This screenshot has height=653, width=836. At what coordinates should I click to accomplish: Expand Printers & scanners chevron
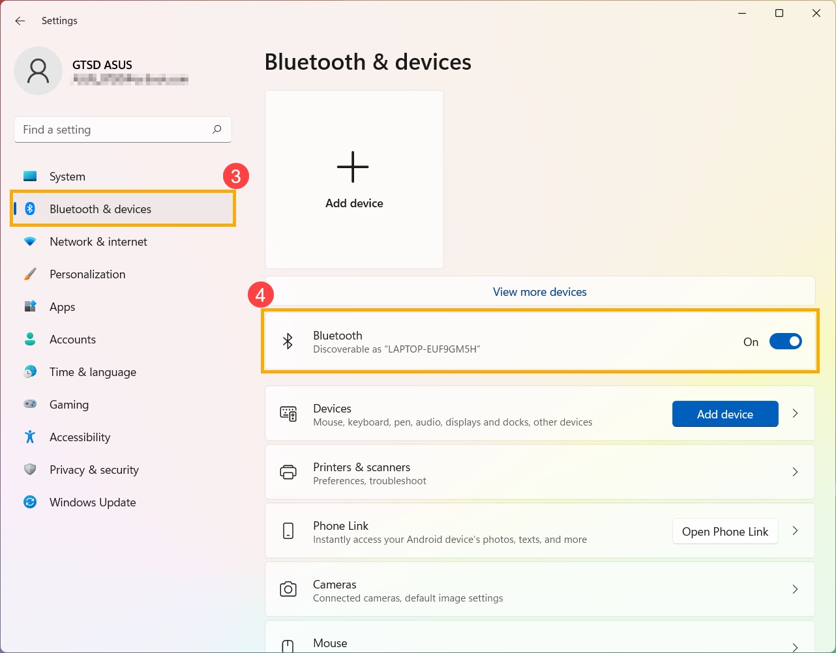click(x=795, y=472)
